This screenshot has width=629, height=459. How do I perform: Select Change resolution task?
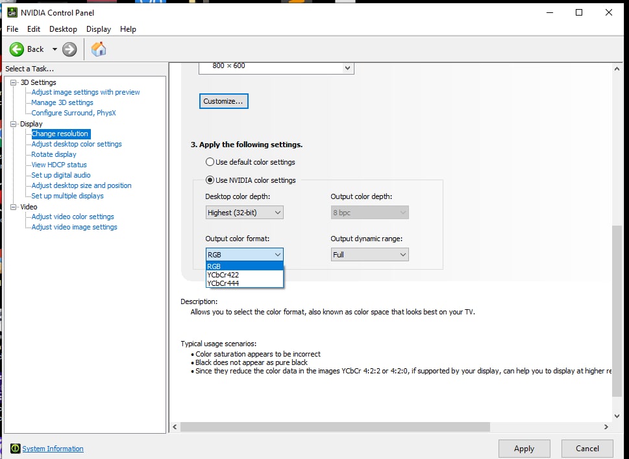[60, 134]
